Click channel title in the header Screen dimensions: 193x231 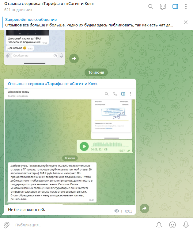49,4
